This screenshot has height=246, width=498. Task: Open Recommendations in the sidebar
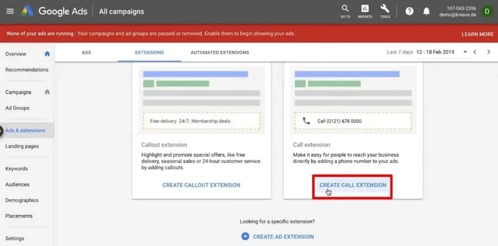[x=27, y=70]
